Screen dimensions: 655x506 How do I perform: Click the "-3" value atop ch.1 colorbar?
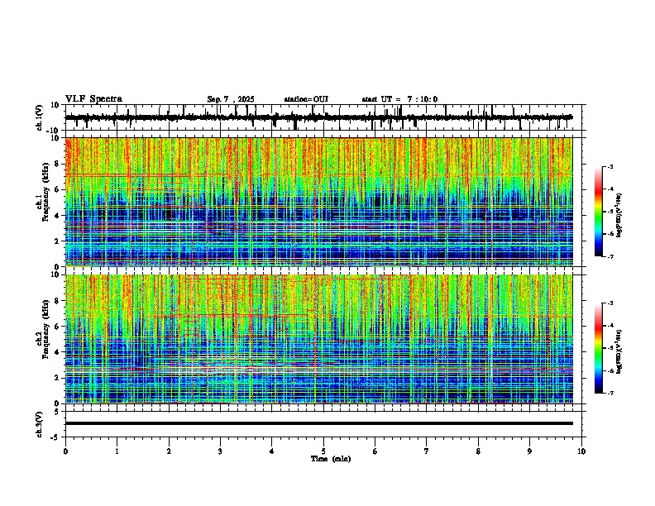click(610, 167)
